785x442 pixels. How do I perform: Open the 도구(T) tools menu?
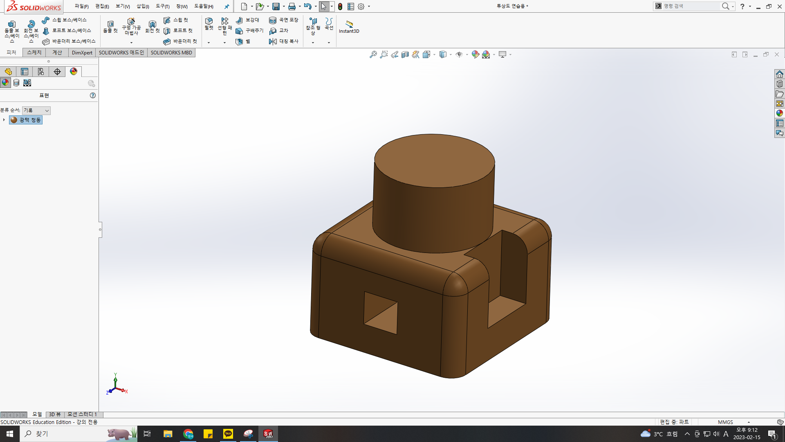point(162,6)
